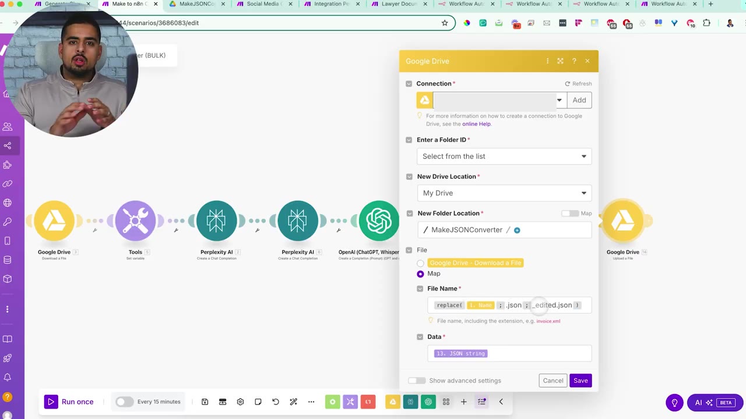Expand the New Drive Location dropdown
Viewport: 746px width, 419px height.
[x=504, y=193]
